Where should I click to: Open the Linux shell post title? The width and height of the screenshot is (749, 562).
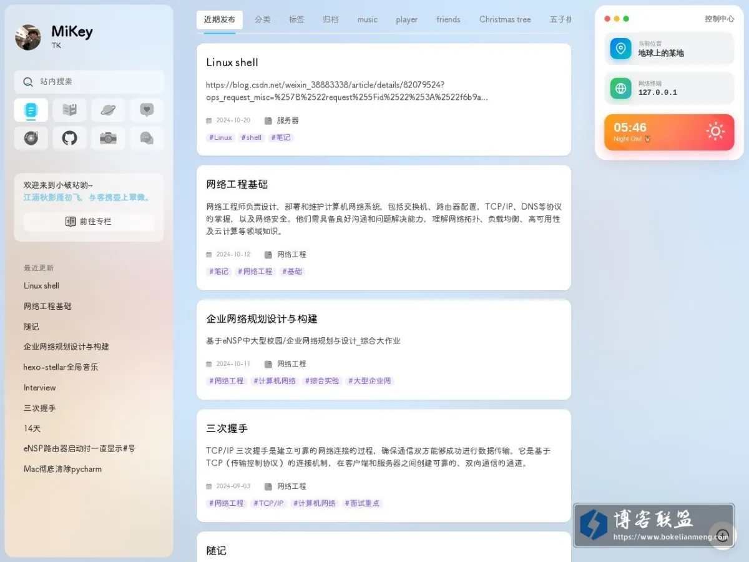tap(232, 62)
